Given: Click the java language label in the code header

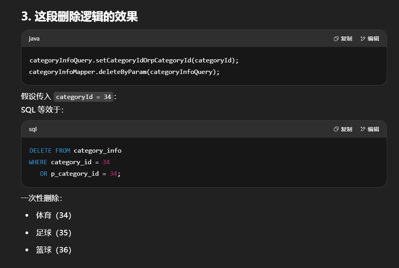Looking at the screenshot, I should tap(34, 39).
